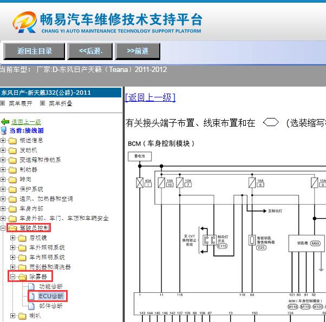Collapse all menus with 菜单折叠
The height and width of the screenshot is (322, 326).
click(x=61, y=103)
